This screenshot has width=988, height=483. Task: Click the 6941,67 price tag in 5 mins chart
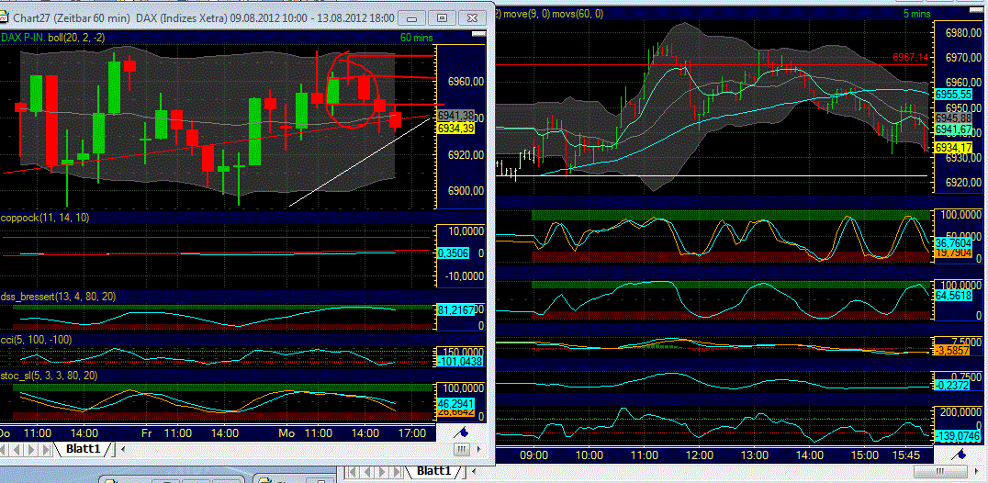coord(953,129)
